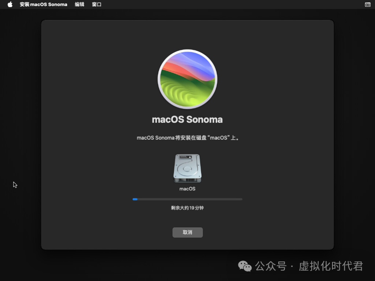Open the Apple menu
The height and width of the screenshot is (281, 375).
(x=10, y=4)
